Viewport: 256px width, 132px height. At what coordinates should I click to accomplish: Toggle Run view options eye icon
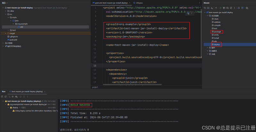coord(16,97)
